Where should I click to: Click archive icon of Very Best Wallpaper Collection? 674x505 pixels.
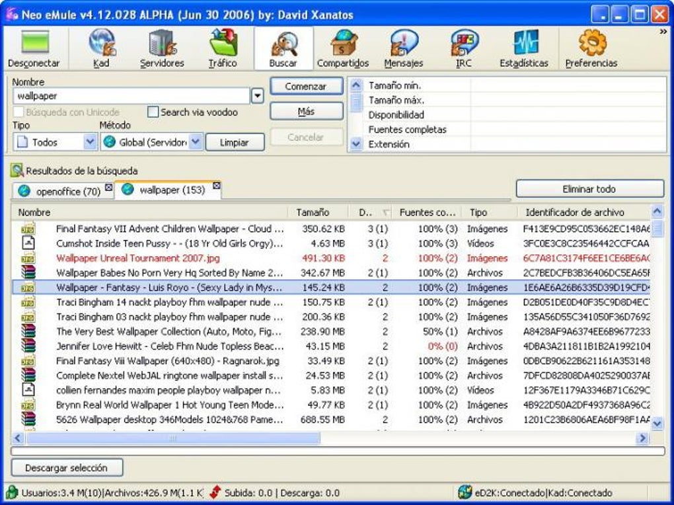pos(28,331)
